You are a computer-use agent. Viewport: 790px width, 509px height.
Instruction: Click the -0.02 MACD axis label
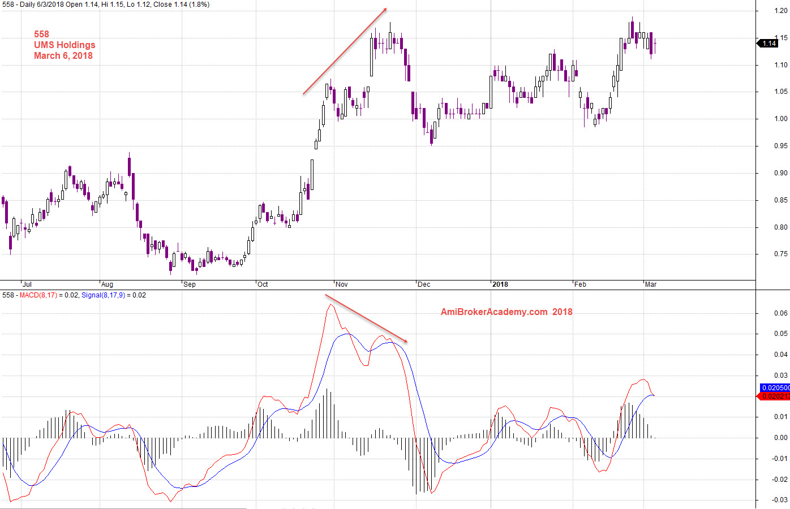780,480
